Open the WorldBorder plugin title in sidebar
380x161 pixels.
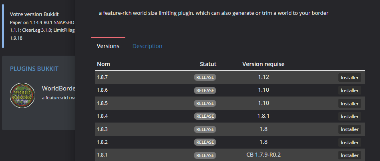pyautogui.click(x=58, y=88)
